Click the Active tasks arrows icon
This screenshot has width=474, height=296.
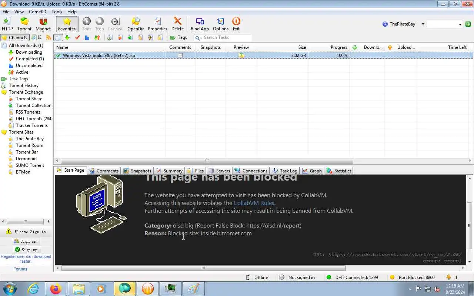[x=97, y=37]
